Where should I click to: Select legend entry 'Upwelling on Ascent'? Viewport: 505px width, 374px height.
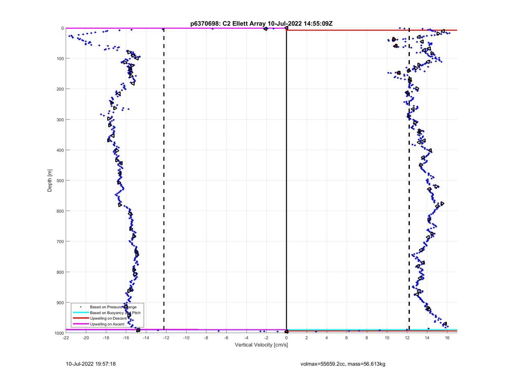[x=107, y=324]
